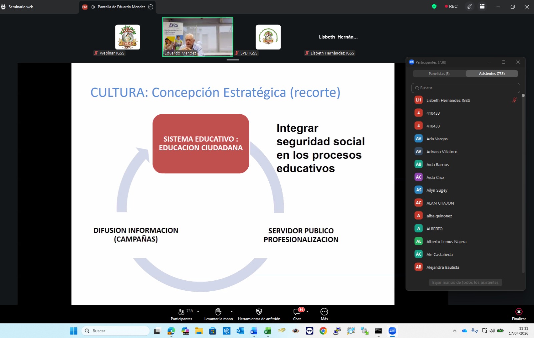Select the Asistentes (735) tab
Image resolution: width=534 pixels, height=338 pixels.
(x=492, y=74)
